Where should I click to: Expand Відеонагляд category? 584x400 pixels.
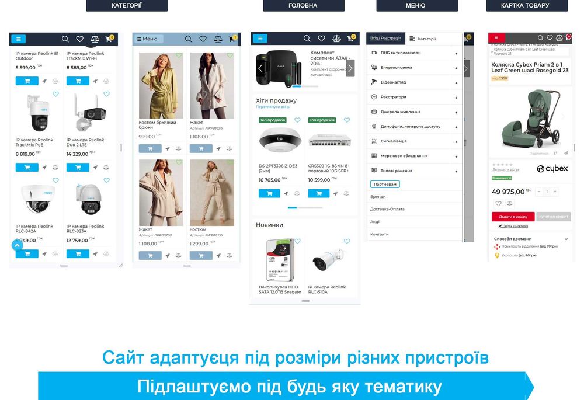456,83
